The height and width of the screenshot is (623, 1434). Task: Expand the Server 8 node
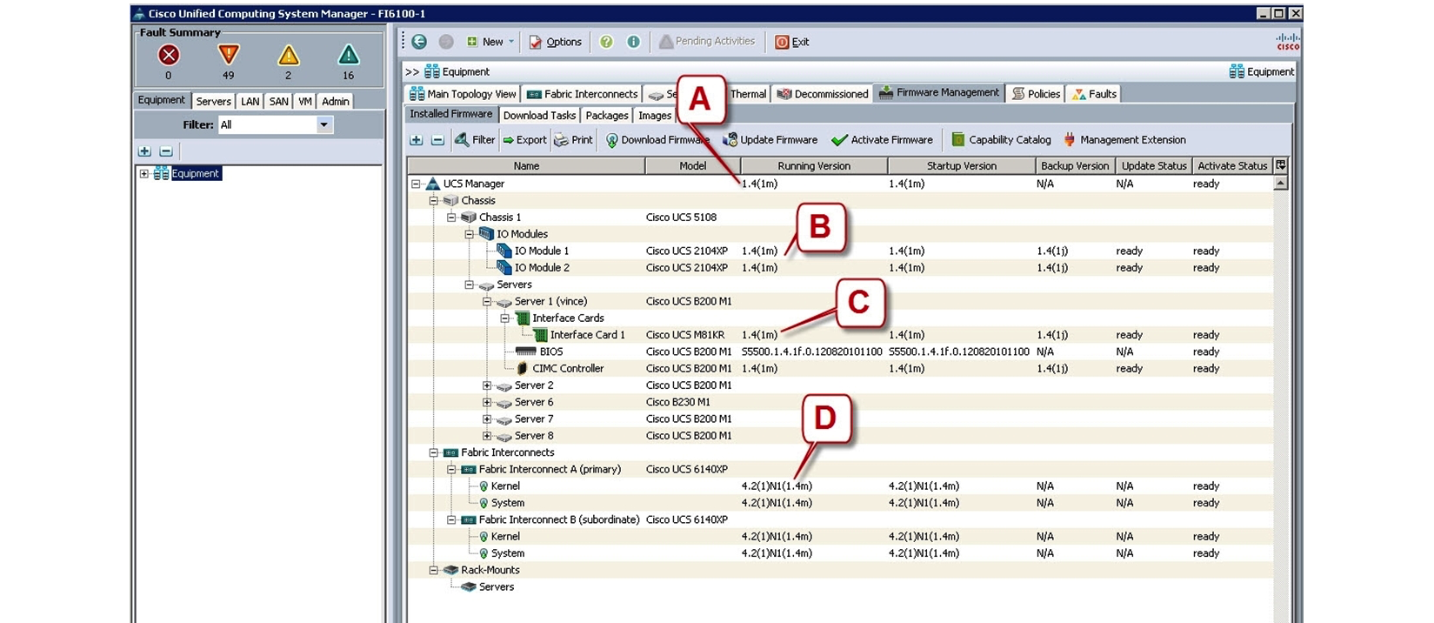click(x=487, y=436)
